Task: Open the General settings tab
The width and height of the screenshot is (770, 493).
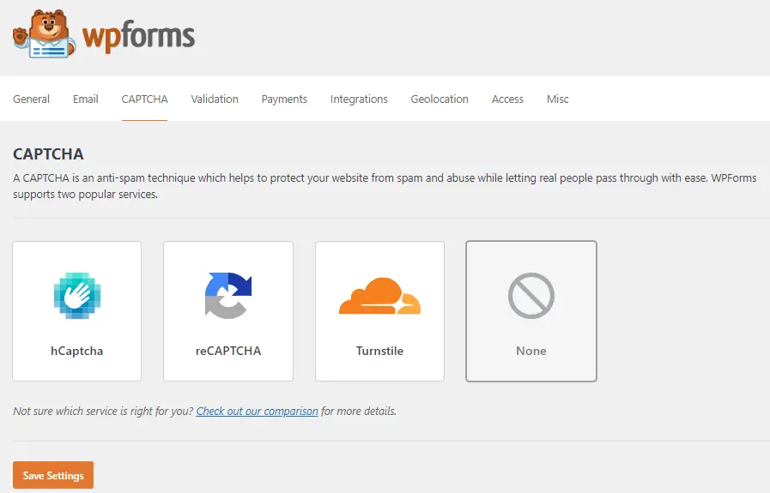Action: tap(32, 99)
